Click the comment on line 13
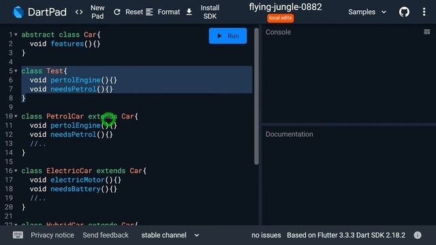This screenshot has height=245, width=436. pyautogui.click(x=38, y=144)
